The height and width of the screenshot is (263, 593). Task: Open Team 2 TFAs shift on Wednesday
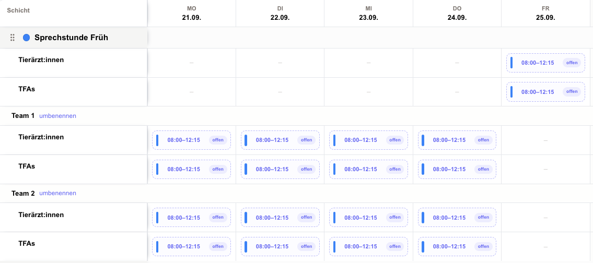[x=368, y=246]
